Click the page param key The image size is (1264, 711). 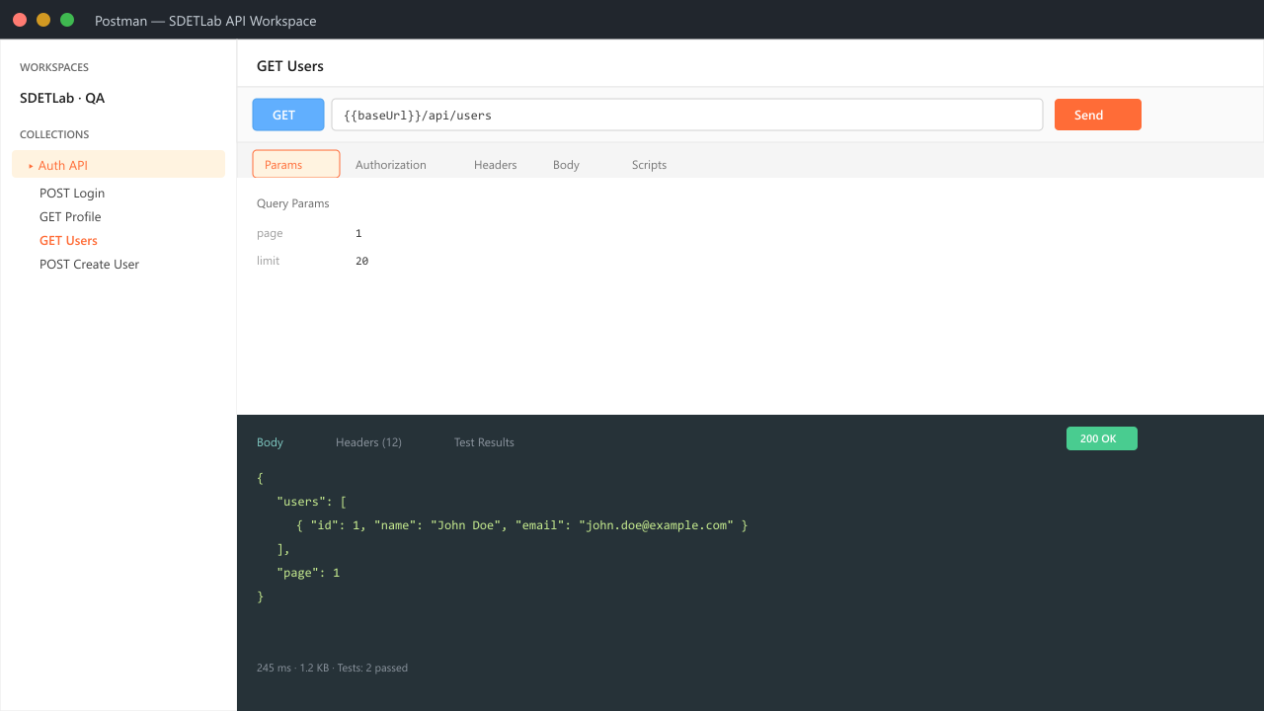click(270, 234)
